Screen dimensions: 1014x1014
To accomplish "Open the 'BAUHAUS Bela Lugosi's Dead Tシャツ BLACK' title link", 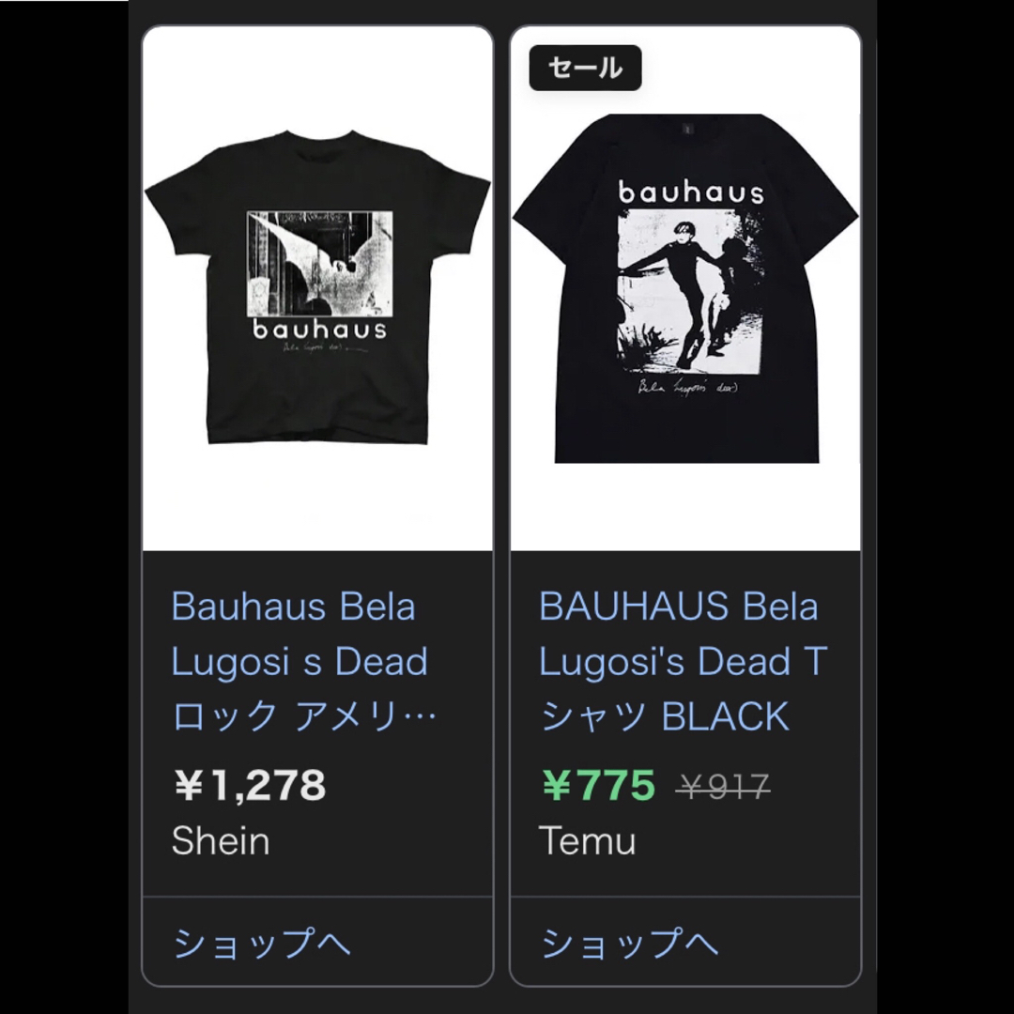I will 683,661.
